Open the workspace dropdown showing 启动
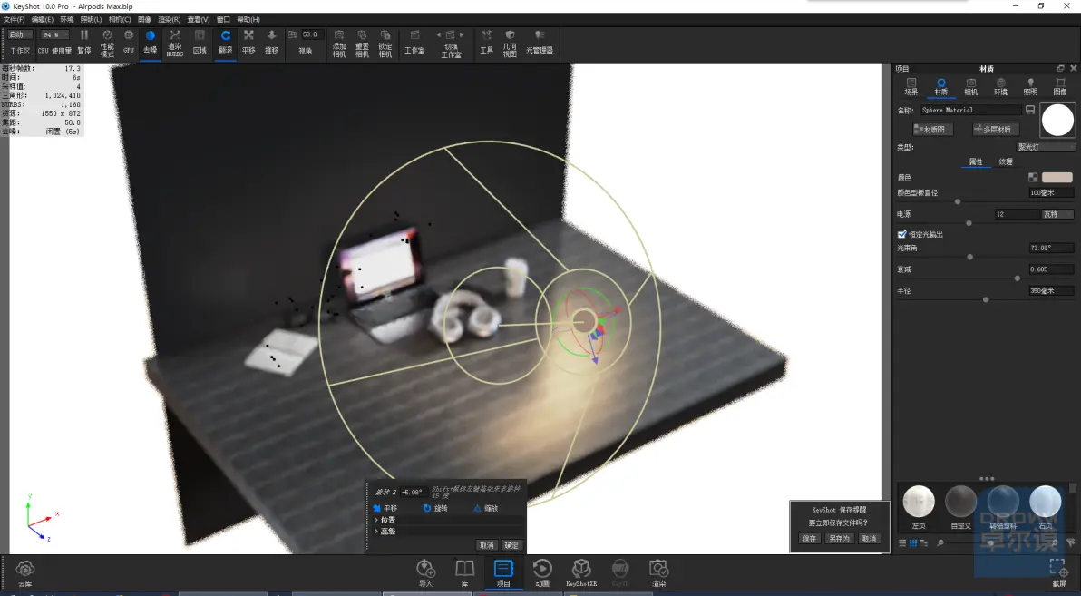The image size is (1081, 596). 19,34
